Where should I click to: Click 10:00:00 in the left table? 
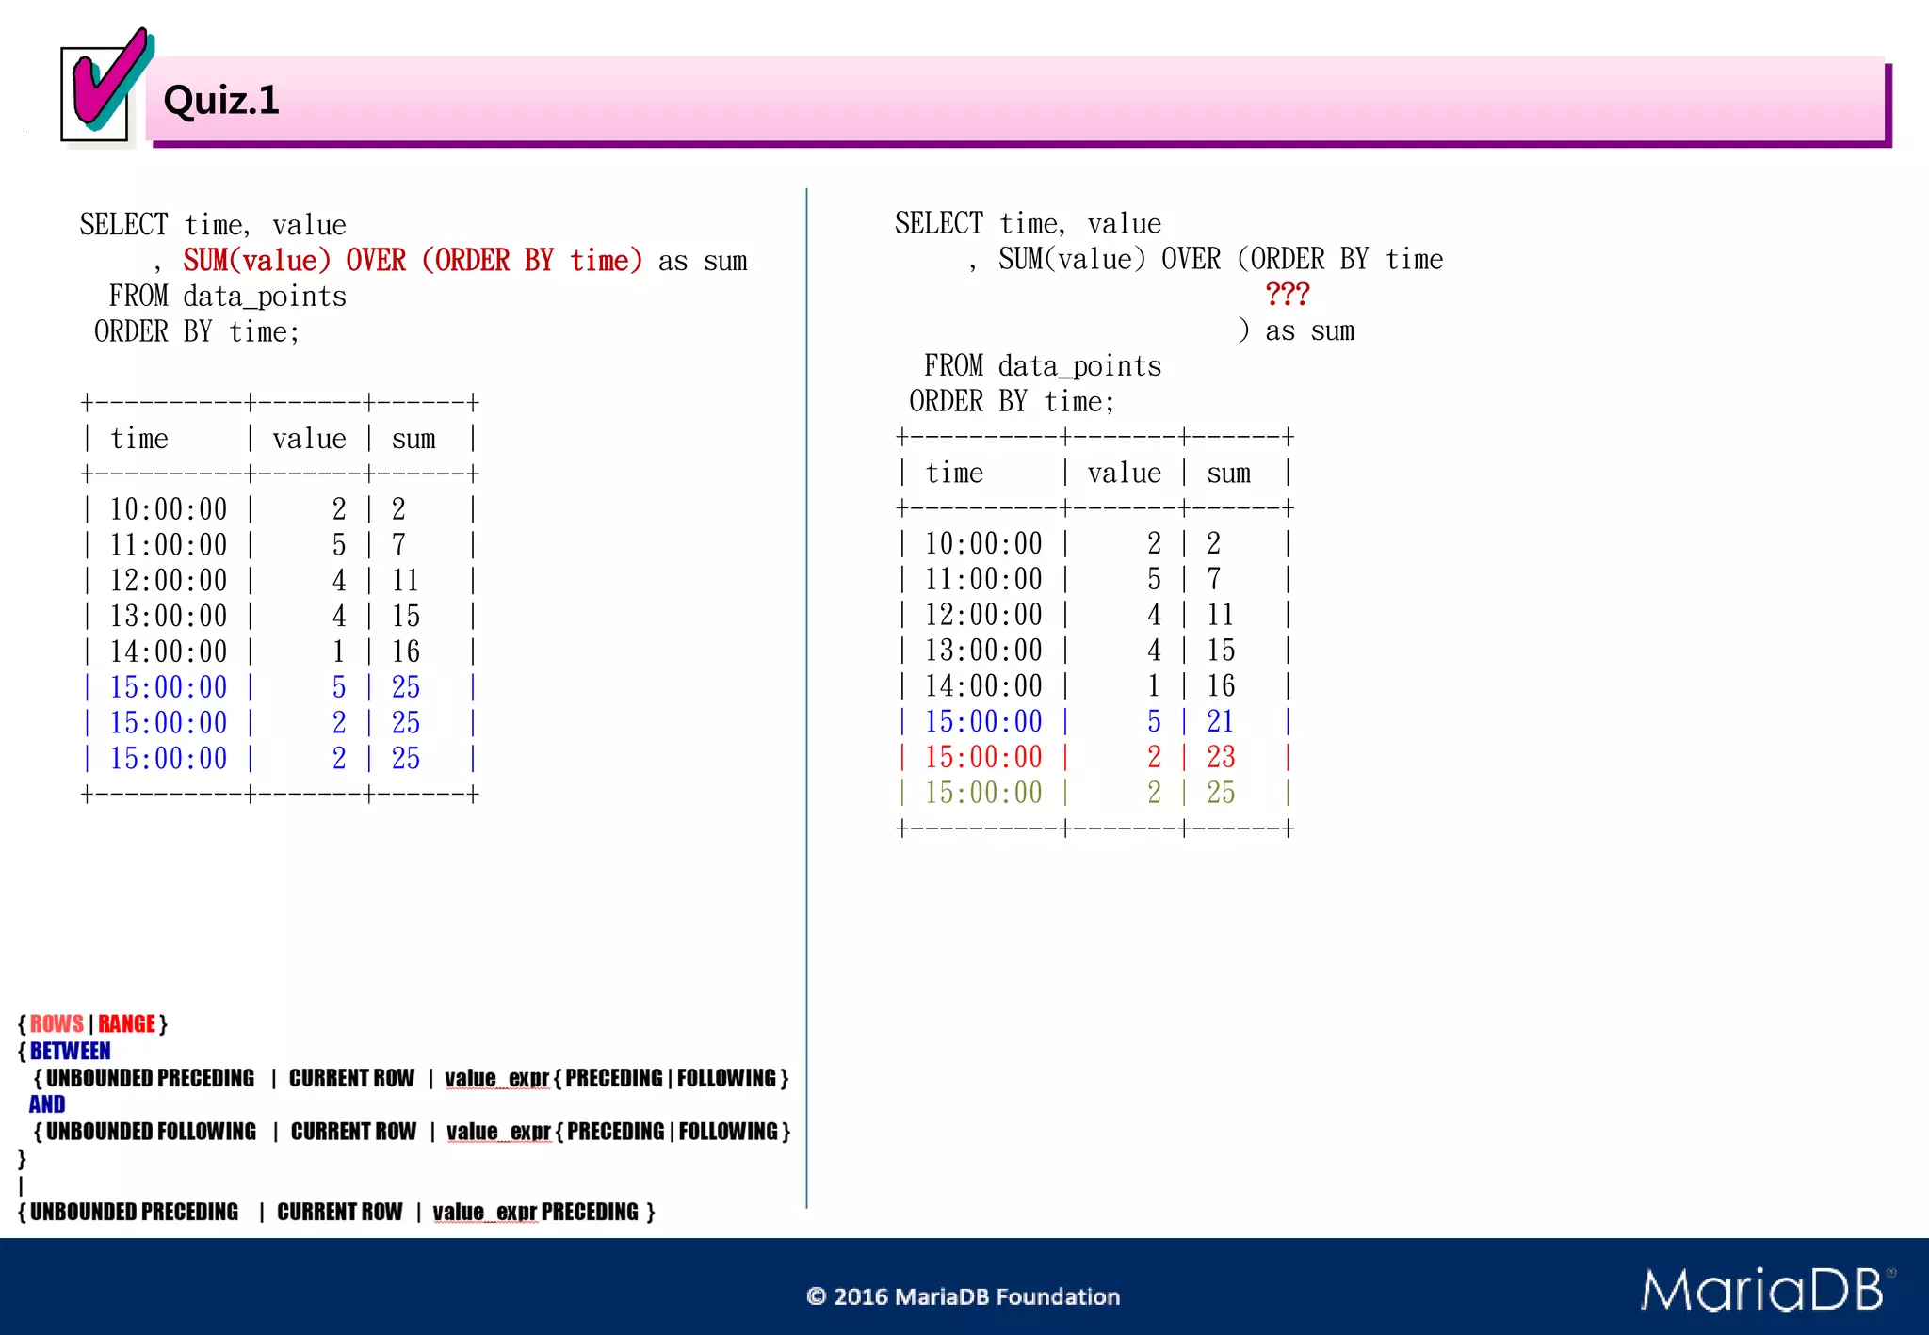click(169, 509)
